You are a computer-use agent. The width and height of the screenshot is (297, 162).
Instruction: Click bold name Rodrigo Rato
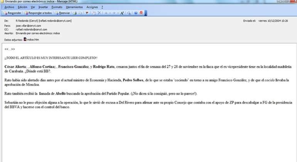click(x=104, y=67)
